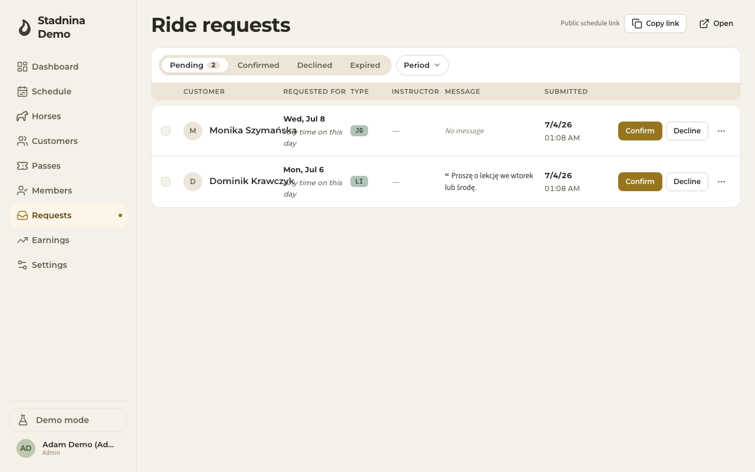Image resolution: width=755 pixels, height=472 pixels.
Task: Navigate to Customers
Action: (x=68, y=141)
